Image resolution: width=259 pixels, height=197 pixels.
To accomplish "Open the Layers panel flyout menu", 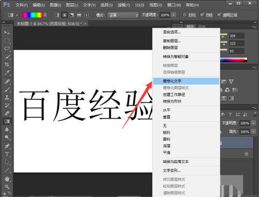I will (x=254, y=108).
